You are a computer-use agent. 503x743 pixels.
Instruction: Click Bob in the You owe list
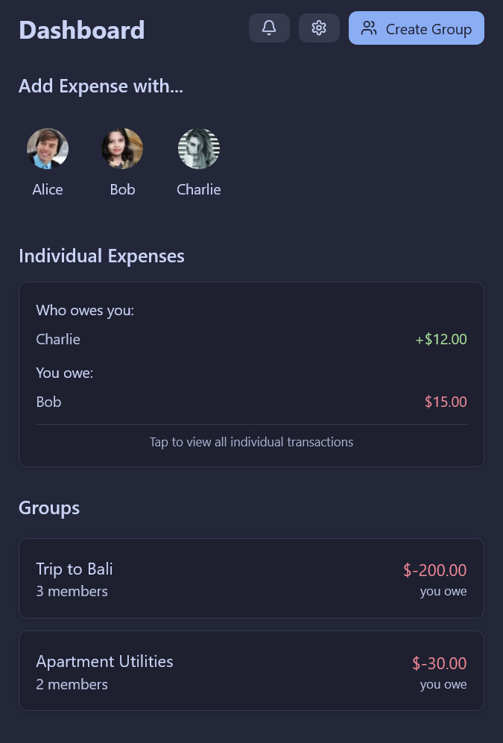[48, 402]
